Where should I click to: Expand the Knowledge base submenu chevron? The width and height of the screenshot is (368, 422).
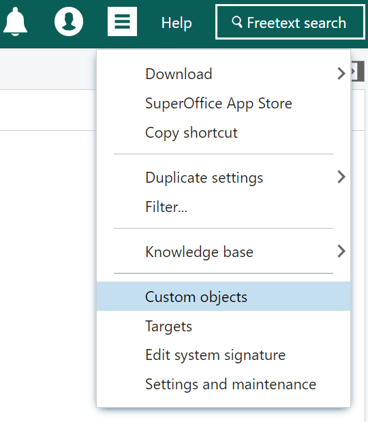[x=341, y=251]
